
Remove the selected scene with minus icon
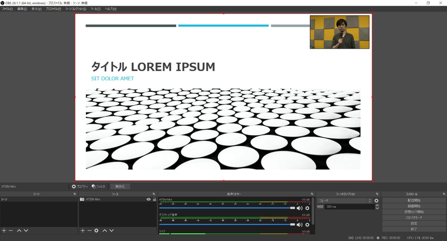pos(11,230)
